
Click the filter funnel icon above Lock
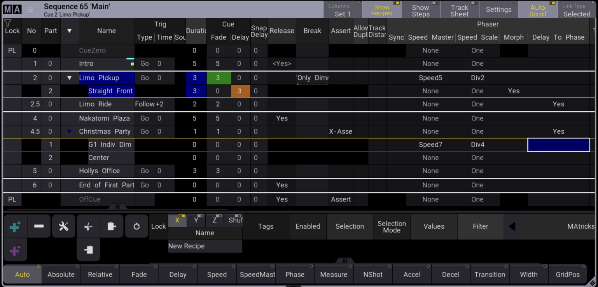click(7, 23)
